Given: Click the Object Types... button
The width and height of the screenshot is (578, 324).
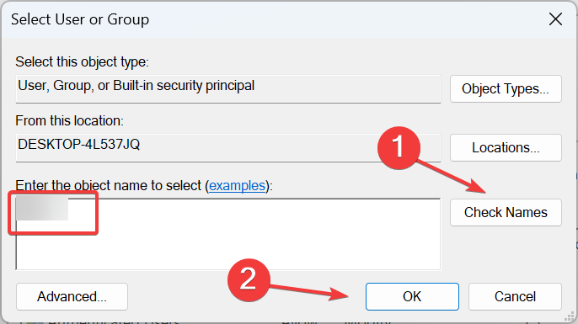Looking at the screenshot, I should click(506, 88).
